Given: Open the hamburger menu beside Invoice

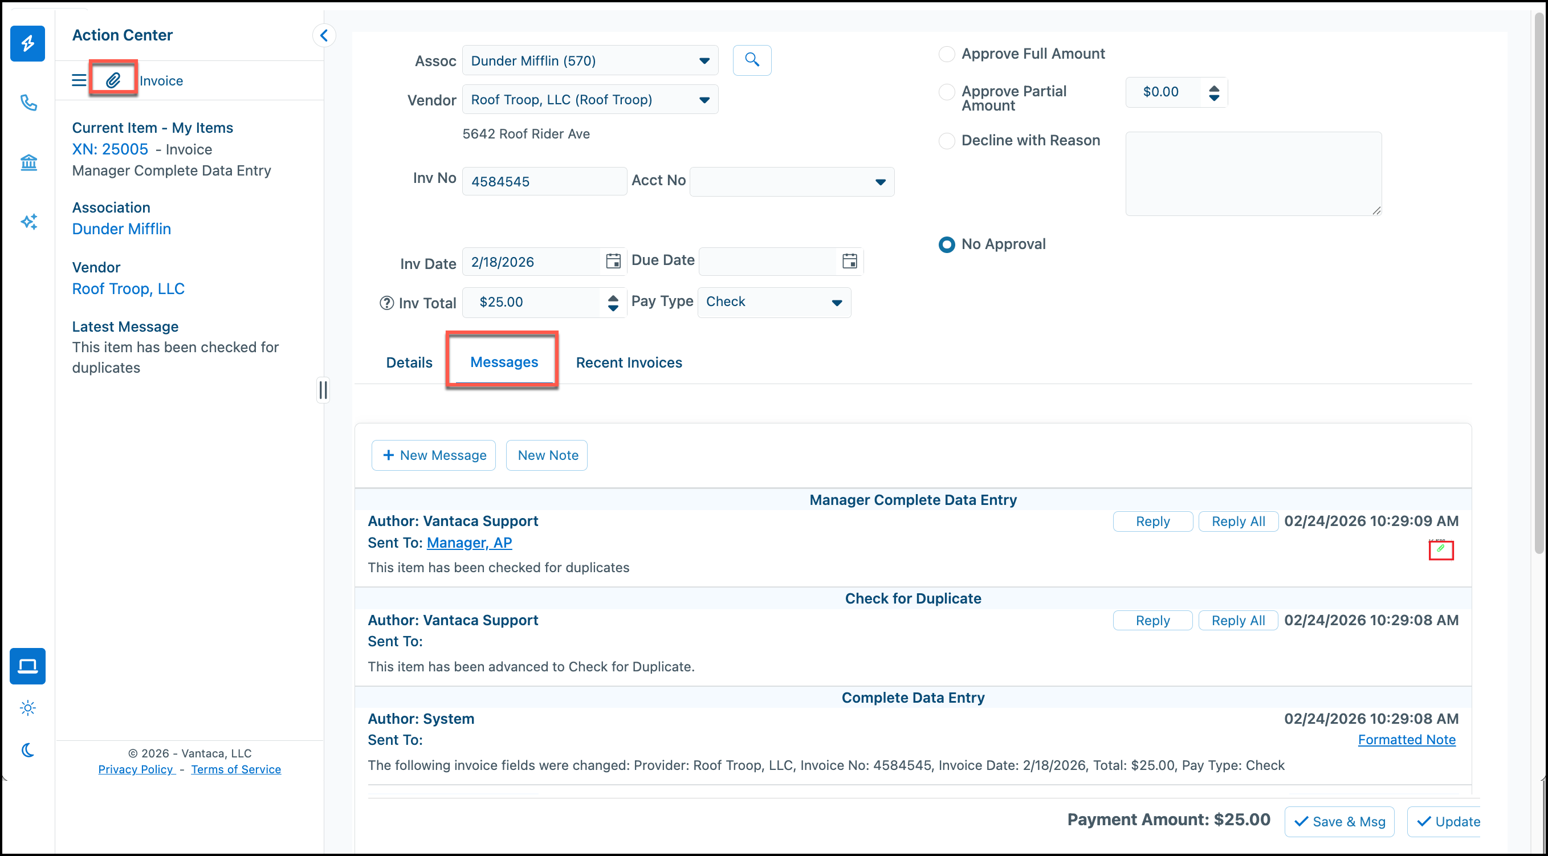Looking at the screenshot, I should [79, 80].
